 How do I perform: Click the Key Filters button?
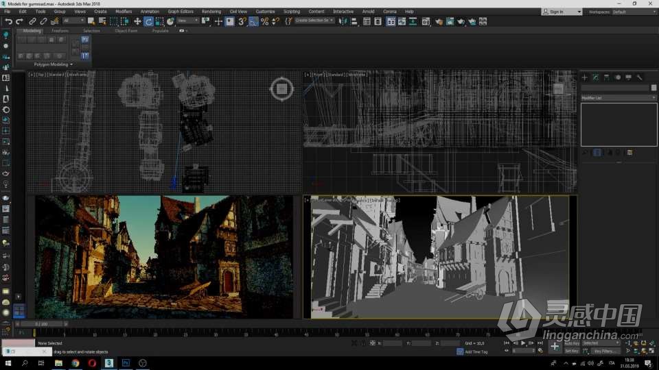[x=605, y=351]
